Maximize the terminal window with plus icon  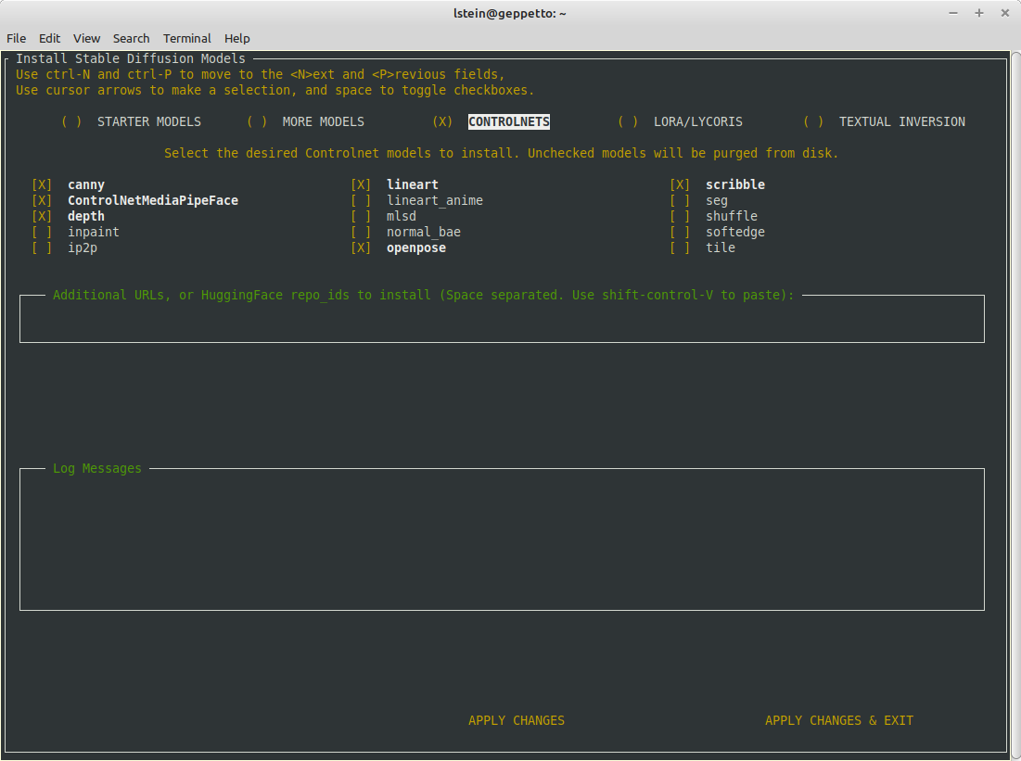point(978,13)
